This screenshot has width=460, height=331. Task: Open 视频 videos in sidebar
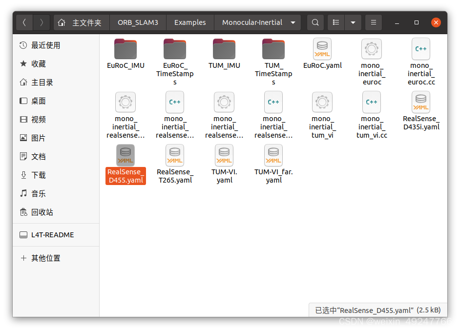click(56, 120)
